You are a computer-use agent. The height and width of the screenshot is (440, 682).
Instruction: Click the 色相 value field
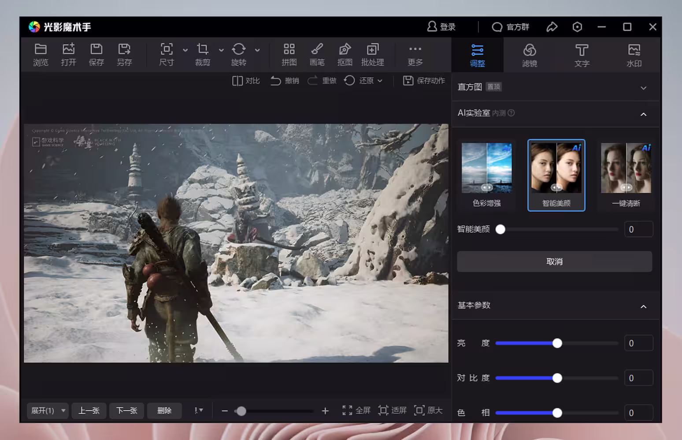click(638, 413)
